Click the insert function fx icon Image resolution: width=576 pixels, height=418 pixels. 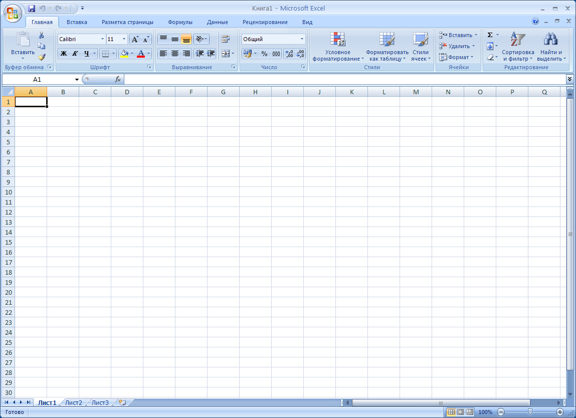point(117,79)
